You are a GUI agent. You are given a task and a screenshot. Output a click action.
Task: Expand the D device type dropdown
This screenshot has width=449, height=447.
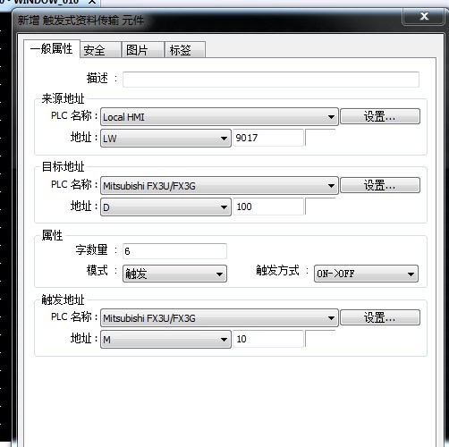pos(165,207)
